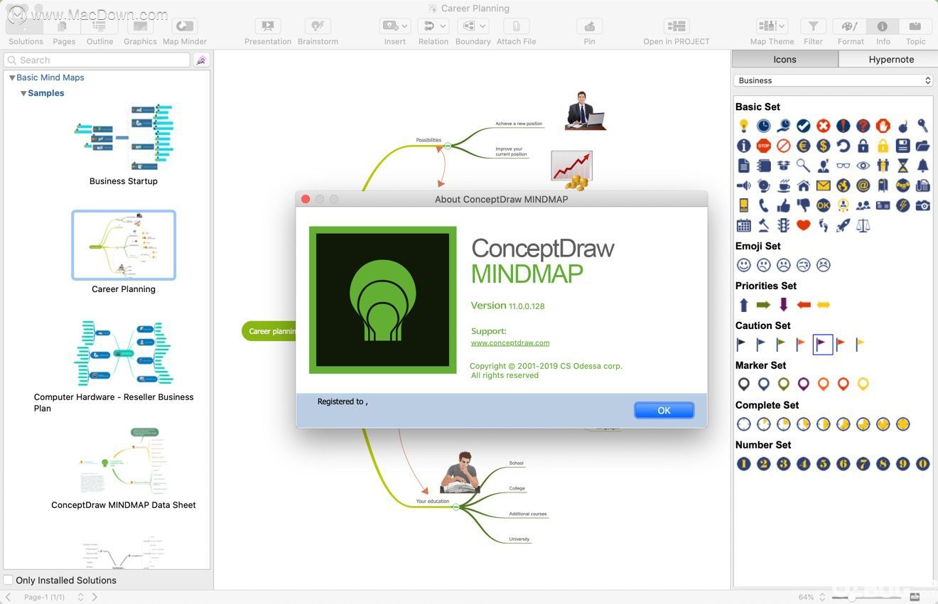Select the green marker pin in Marker Set
938x604 pixels.
click(784, 384)
